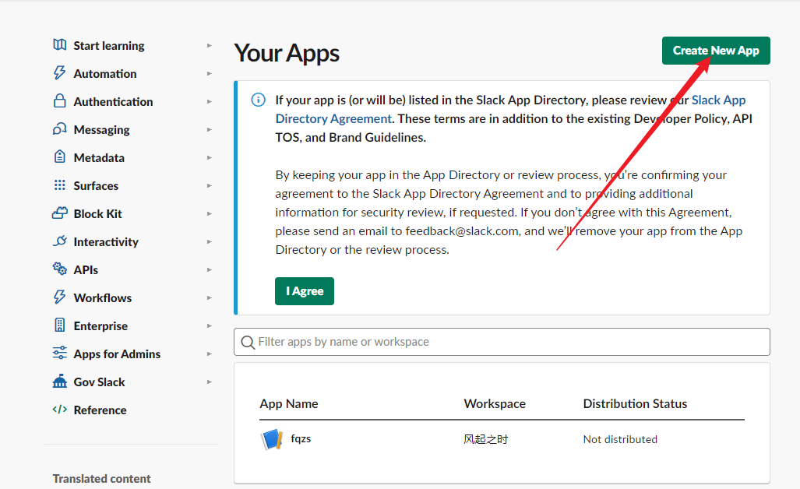Click the Gov Slack building icon

pyautogui.click(x=60, y=382)
